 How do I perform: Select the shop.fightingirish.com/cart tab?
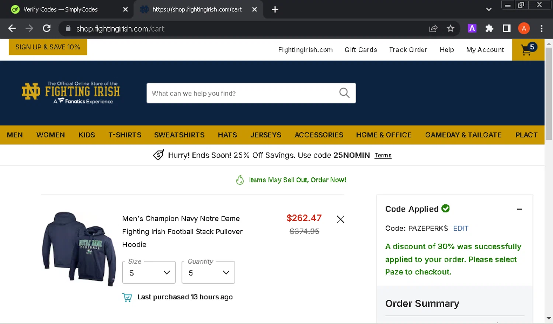pos(197,10)
